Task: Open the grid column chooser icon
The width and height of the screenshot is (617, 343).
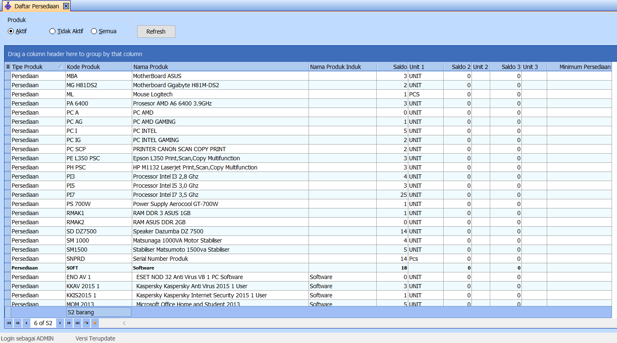Action: pyautogui.click(x=7, y=67)
